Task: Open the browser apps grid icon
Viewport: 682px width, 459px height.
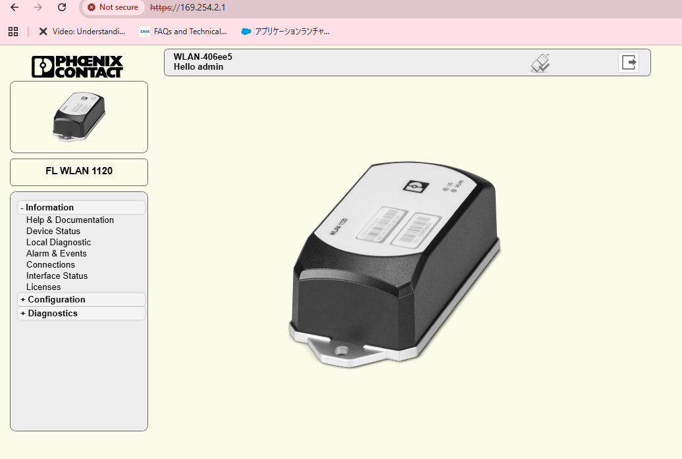Action: 13,31
